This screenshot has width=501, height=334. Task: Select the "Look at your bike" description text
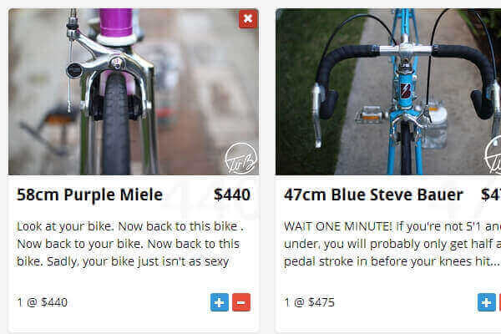coord(130,244)
